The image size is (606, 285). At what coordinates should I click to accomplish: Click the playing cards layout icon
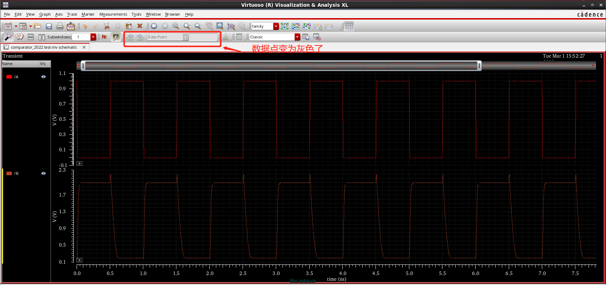(20, 37)
